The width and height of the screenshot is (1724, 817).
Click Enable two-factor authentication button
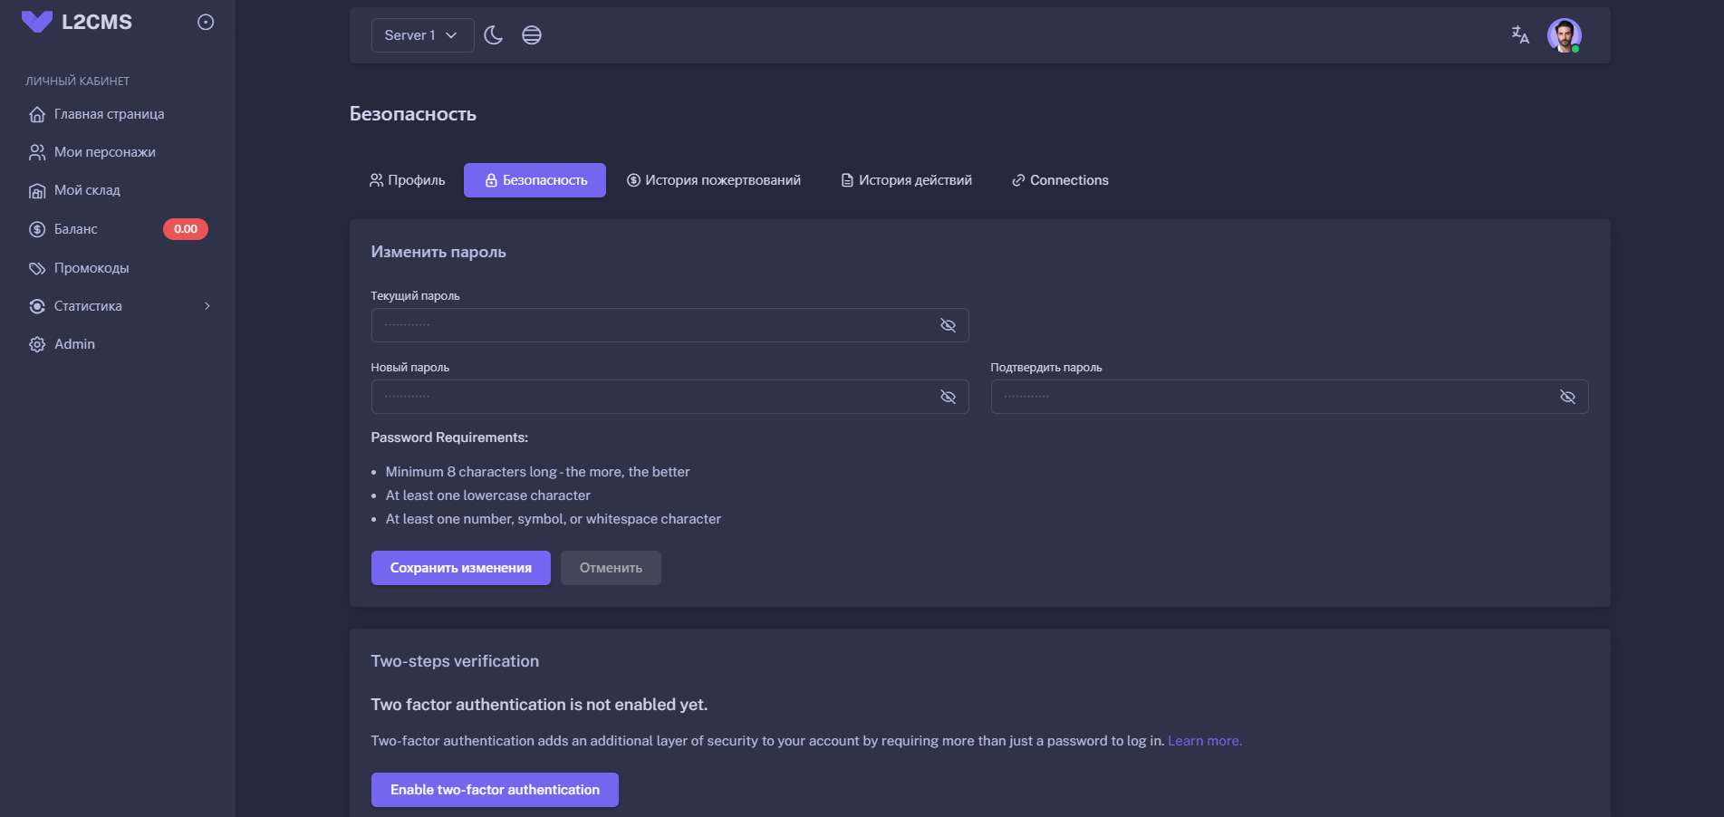495,790
